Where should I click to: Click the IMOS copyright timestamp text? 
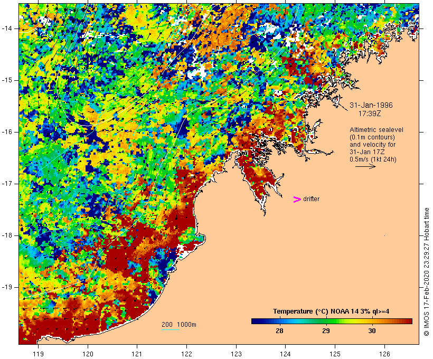click(x=426, y=272)
